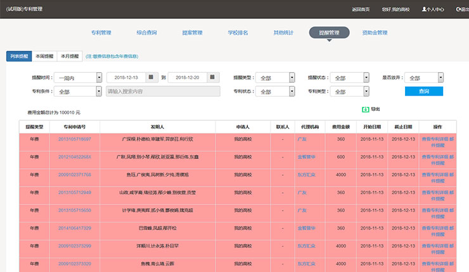Navigate to 资助金管理 menu
The height and width of the screenshot is (272, 469).
(375, 32)
